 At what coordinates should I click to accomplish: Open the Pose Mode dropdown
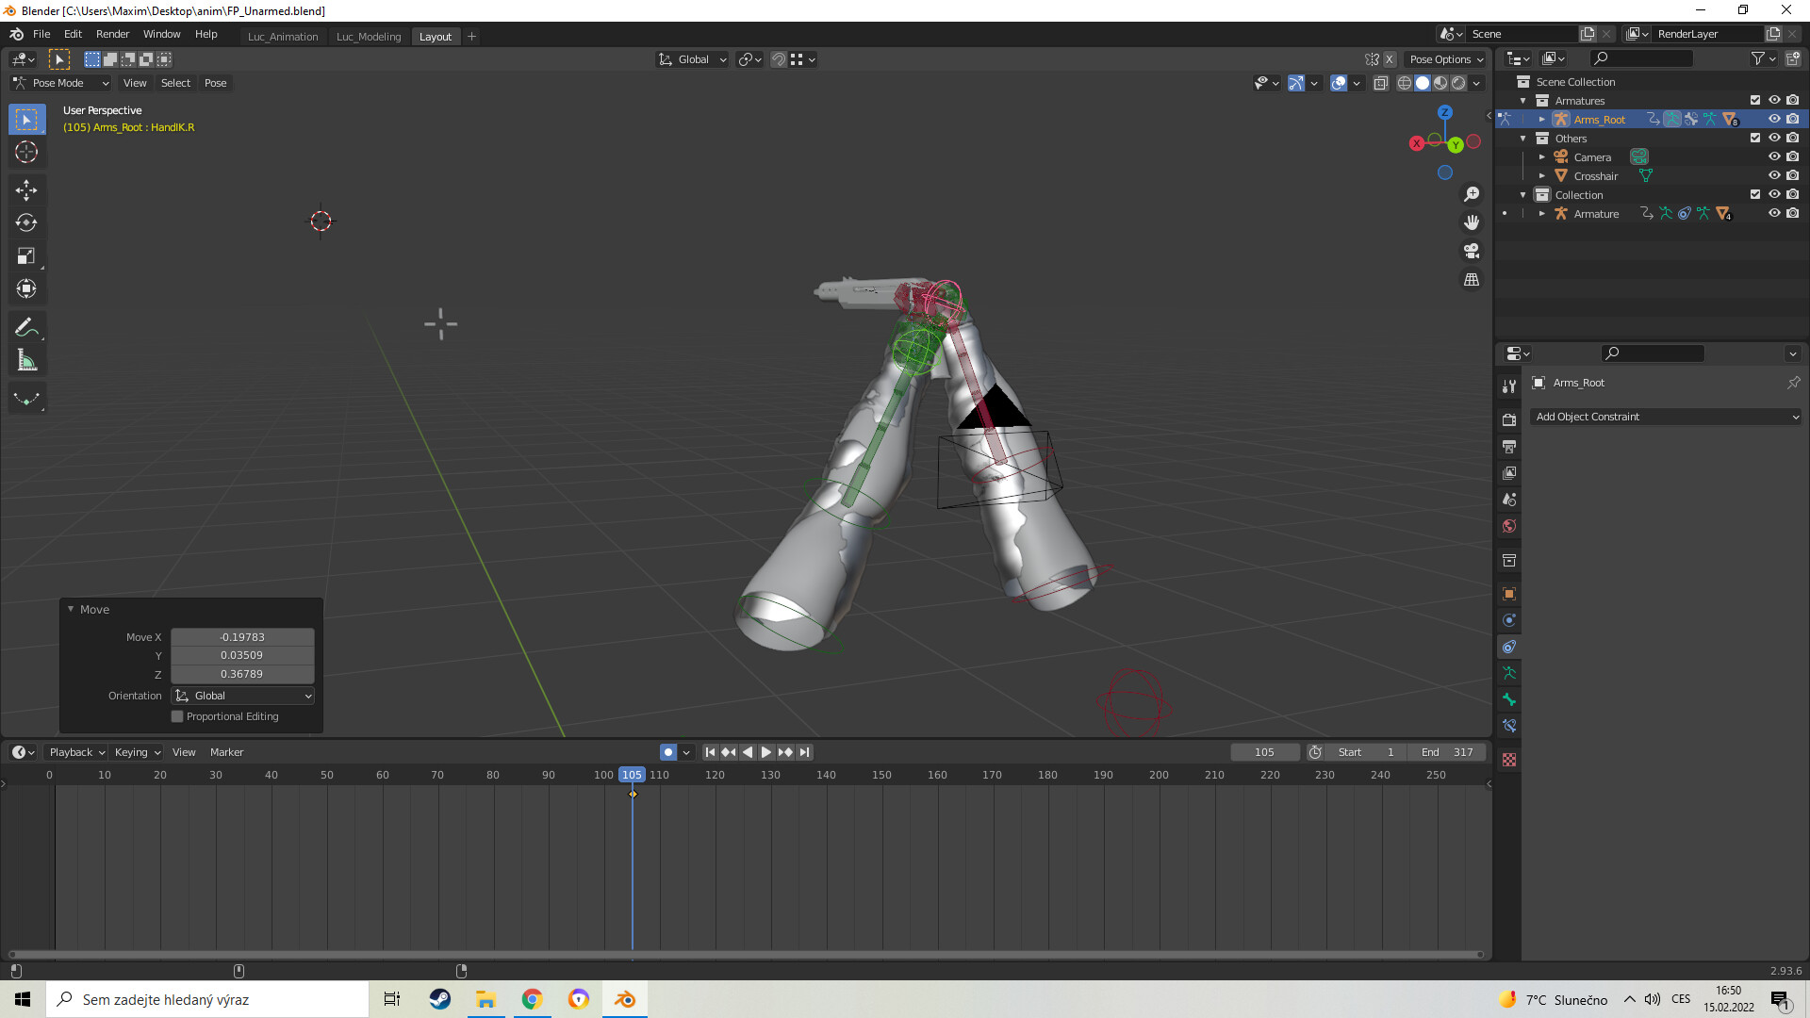[60, 83]
